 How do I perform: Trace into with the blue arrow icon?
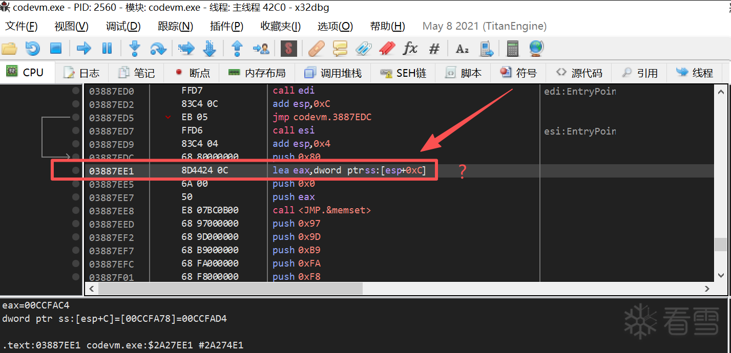[186, 49]
